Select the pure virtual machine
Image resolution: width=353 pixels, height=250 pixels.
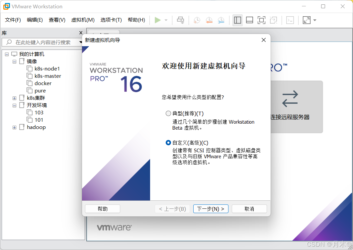pos(40,91)
